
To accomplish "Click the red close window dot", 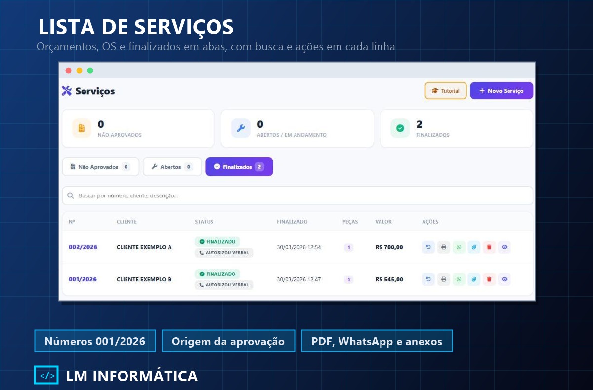I will (68, 70).
